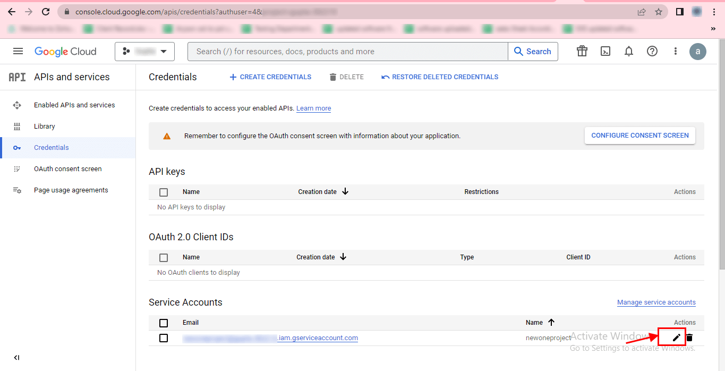Open the Create Credentials dropdown
This screenshot has width=725, height=371.
[270, 77]
